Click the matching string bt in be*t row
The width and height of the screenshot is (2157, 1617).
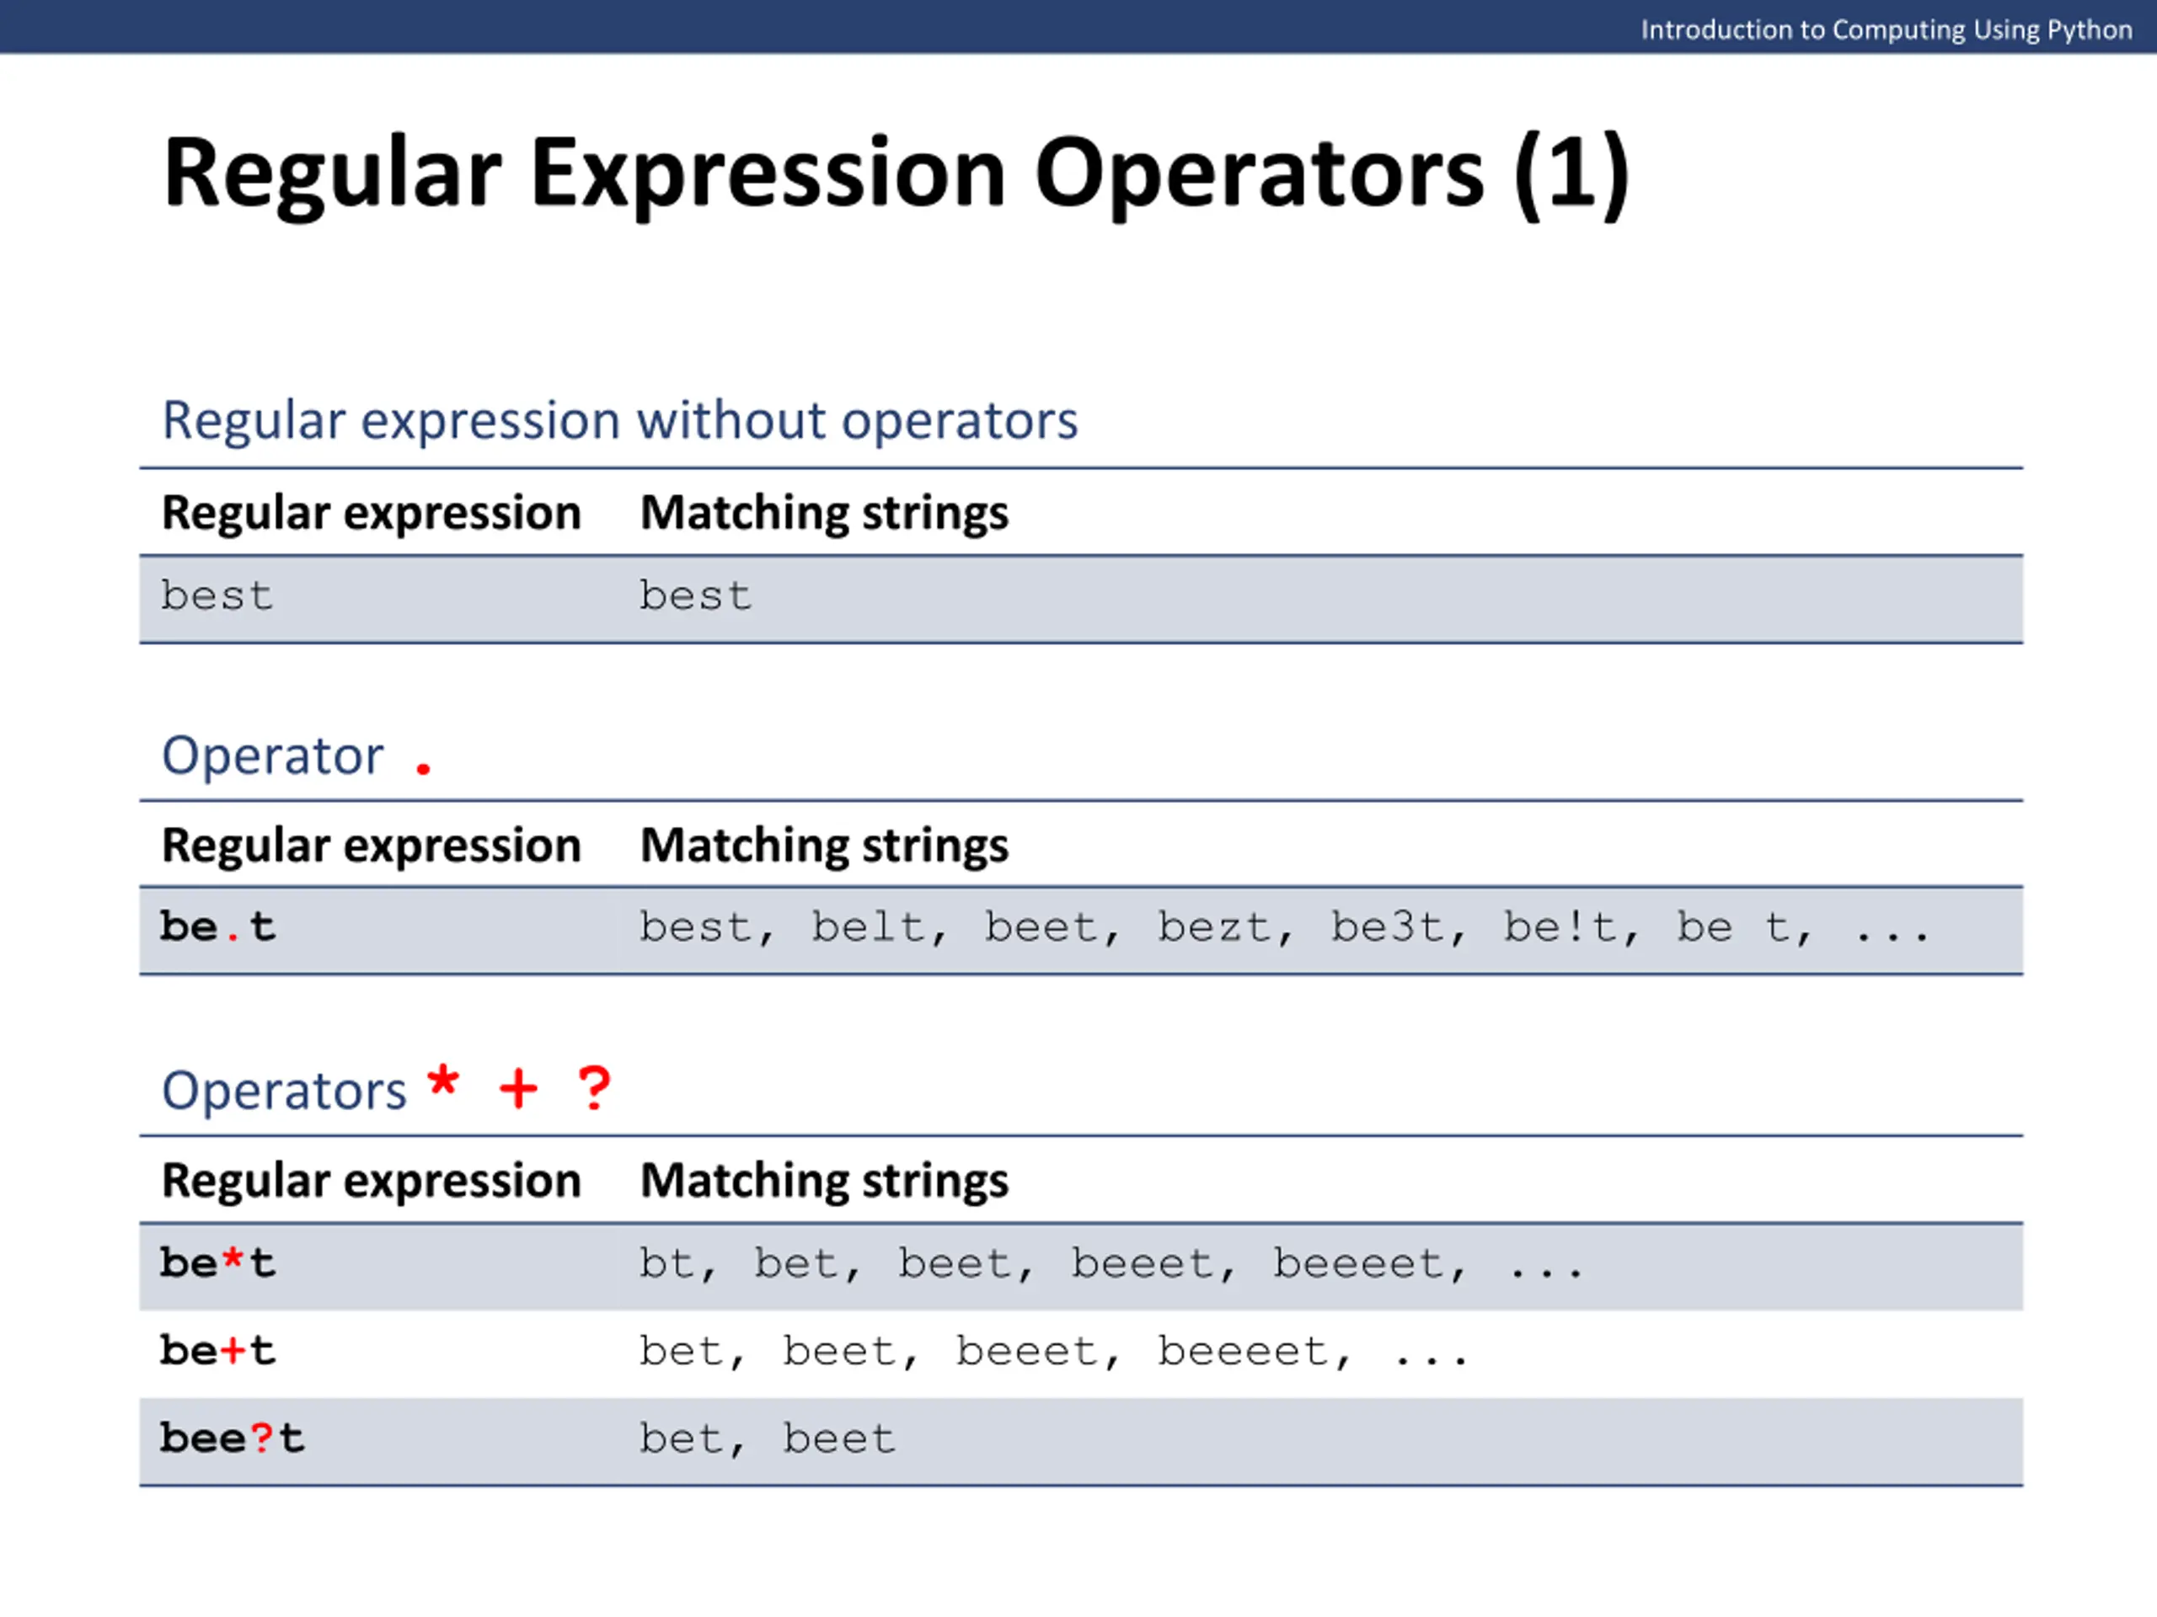[x=667, y=1263]
